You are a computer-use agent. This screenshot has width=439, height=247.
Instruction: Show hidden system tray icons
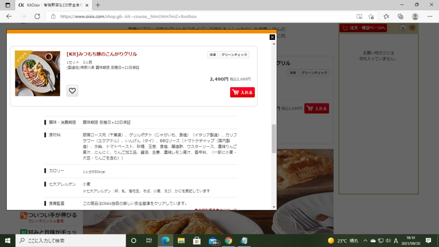coord(365,241)
